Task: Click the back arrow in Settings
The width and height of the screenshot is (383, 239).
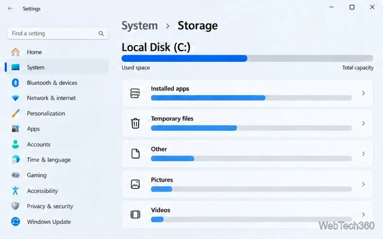Action: 10,9
